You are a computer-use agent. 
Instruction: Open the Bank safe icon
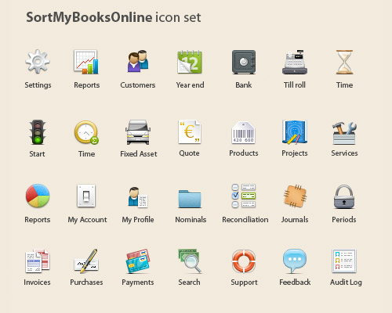pos(244,62)
